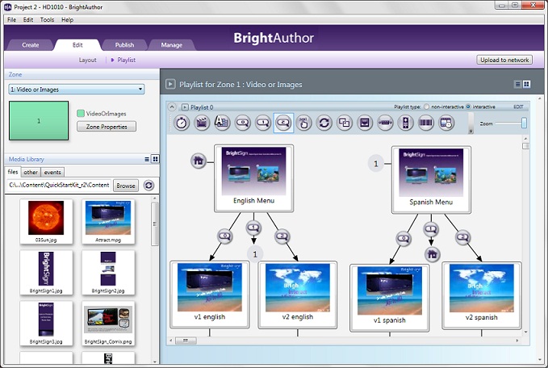Select the synchronize event circular arrows icon

click(x=324, y=123)
